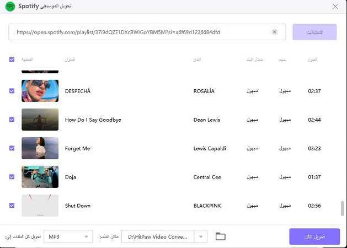Click artist name Central Cee
The height and width of the screenshot is (248, 347).
point(207,177)
